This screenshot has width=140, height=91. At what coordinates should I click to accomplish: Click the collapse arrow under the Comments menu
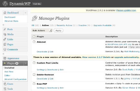point(3,54)
